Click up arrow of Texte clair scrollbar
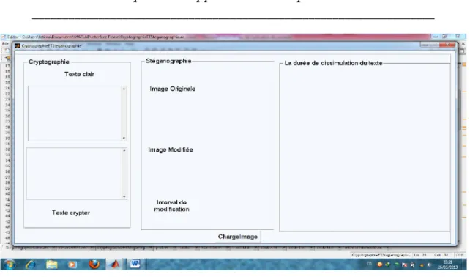Image resolution: width=470 pixels, height=277 pixels. point(124,89)
